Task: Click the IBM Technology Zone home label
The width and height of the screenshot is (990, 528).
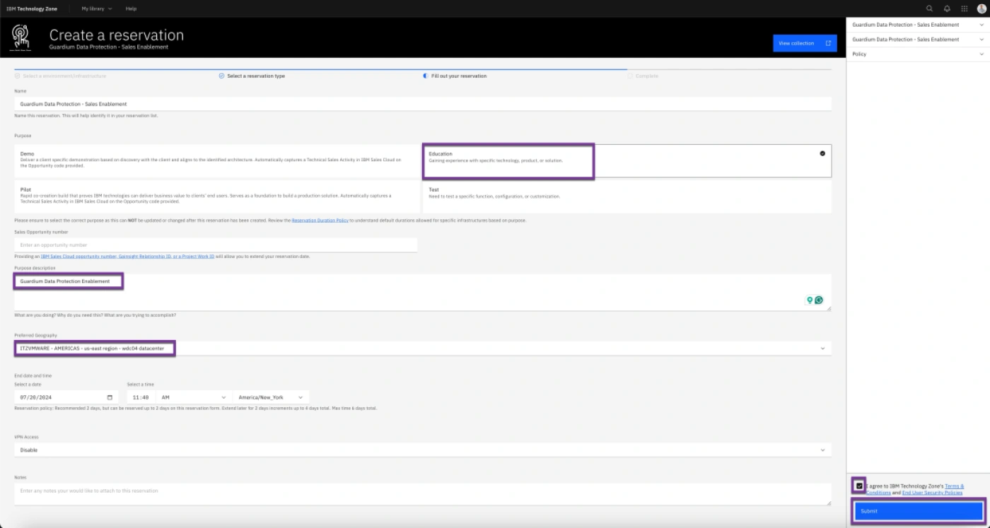Action: [x=32, y=8]
